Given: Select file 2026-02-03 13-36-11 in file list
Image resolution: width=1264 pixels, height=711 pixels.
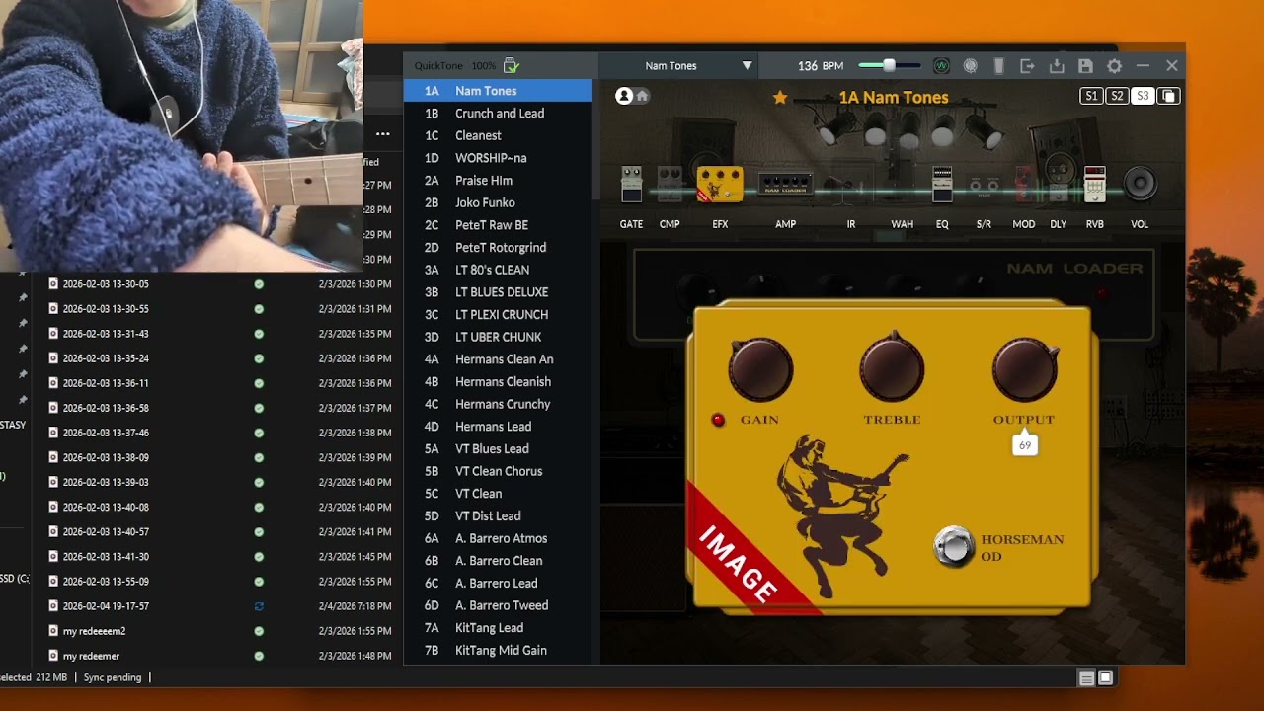Looking at the screenshot, I should point(106,383).
